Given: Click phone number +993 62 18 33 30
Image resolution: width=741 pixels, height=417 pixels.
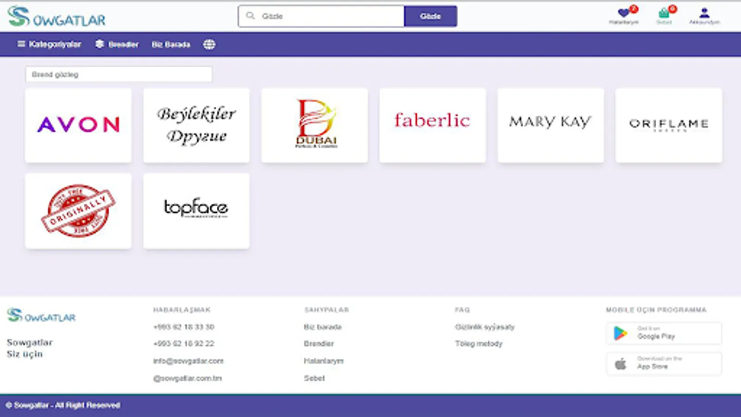Looking at the screenshot, I should pyautogui.click(x=184, y=327).
